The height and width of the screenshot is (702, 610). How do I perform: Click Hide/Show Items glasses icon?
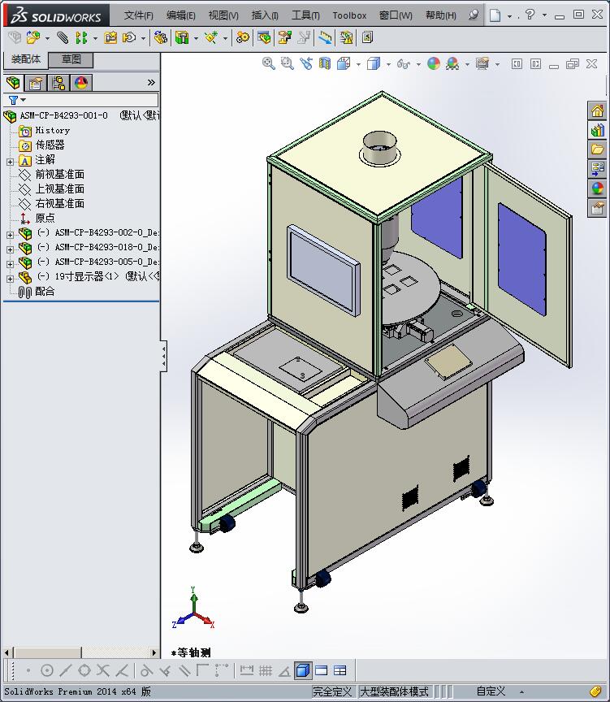[x=403, y=64]
